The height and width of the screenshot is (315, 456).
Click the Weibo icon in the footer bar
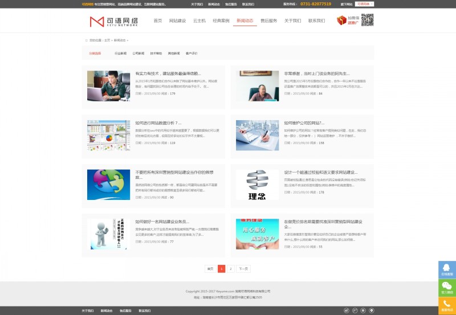click(347, 310)
